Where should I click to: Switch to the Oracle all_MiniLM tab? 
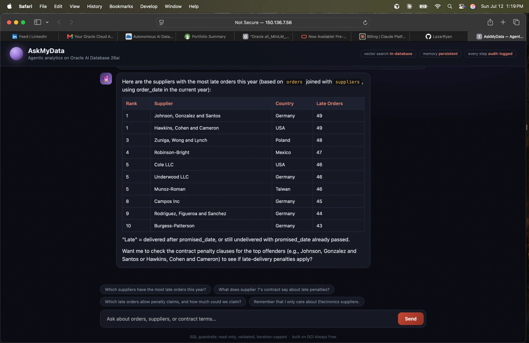(266, 36)
